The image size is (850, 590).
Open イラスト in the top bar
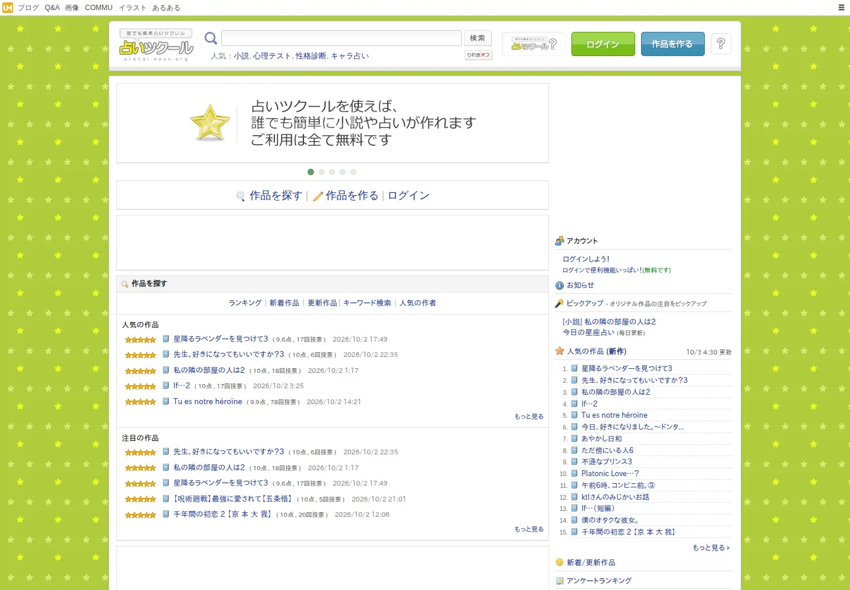(x=133, y=8)
